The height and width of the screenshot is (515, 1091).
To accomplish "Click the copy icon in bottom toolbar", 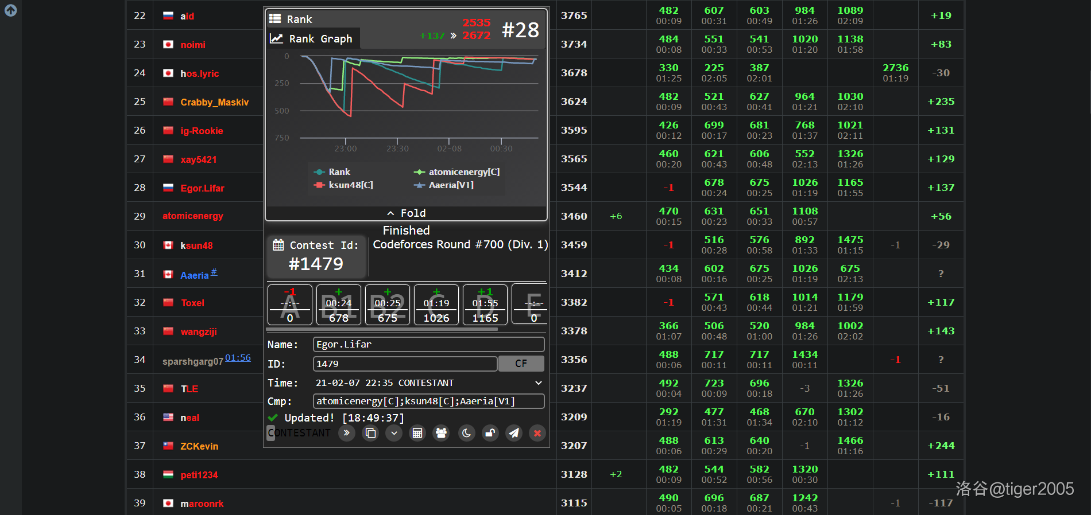I will click(370, 433).
